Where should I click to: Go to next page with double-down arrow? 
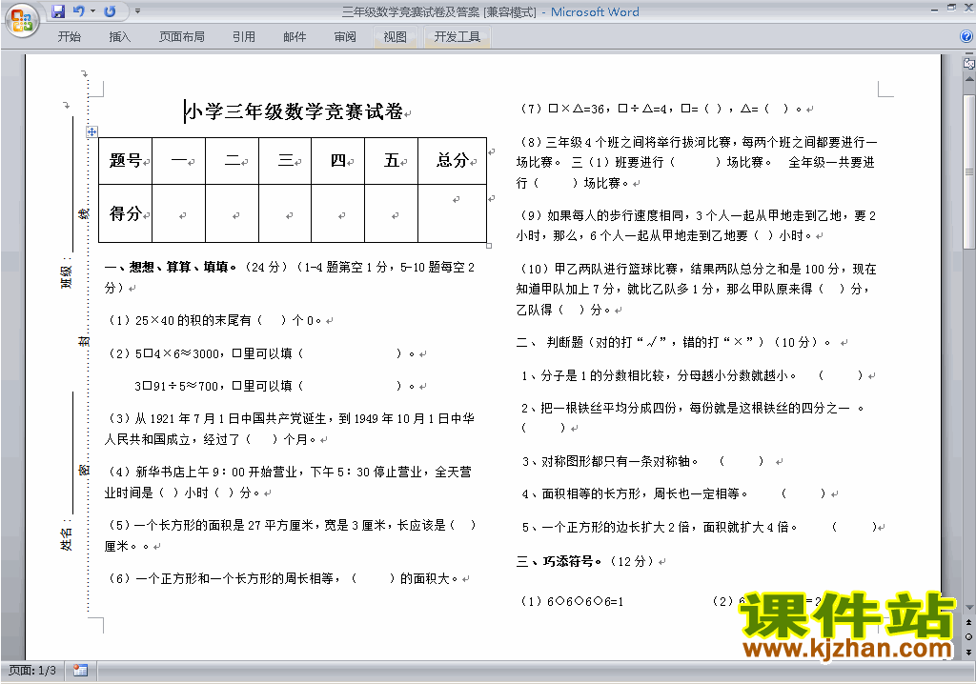[x=968, y=652]
